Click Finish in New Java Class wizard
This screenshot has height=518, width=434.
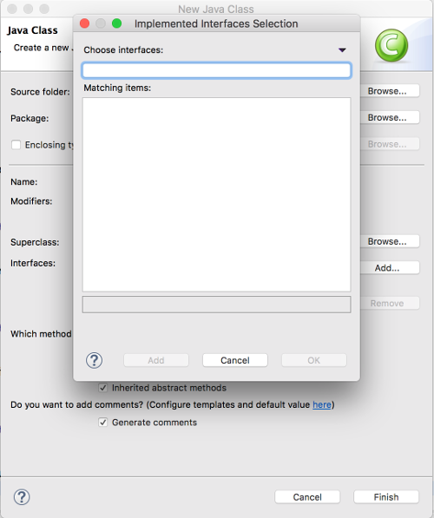click(386, 497)
